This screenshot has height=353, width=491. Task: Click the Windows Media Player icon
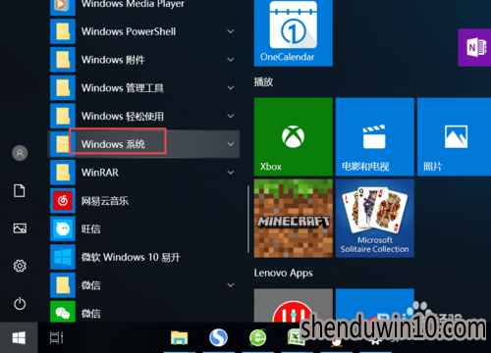(63, 7)
